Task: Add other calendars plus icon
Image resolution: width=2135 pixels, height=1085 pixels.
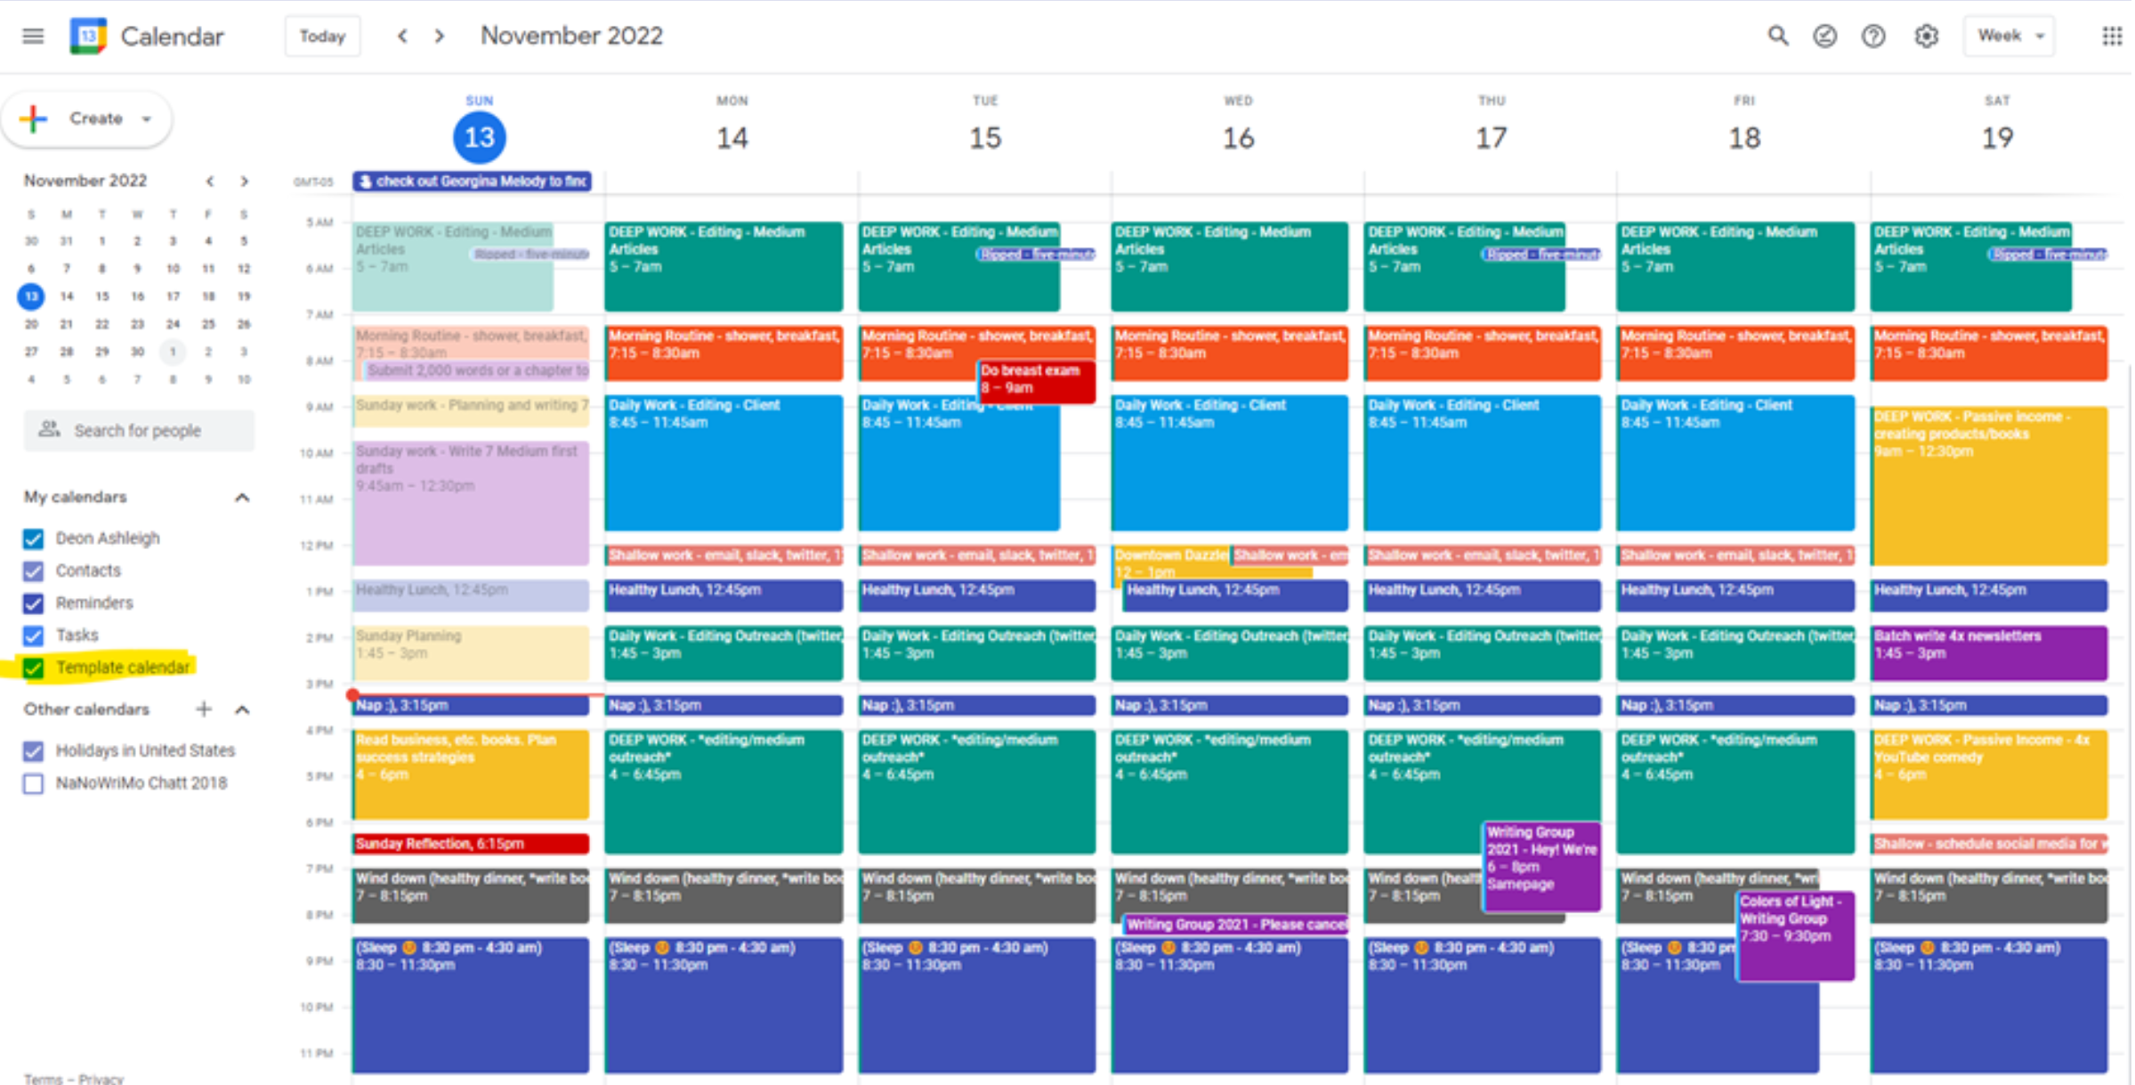Action: tap(204, 709)
